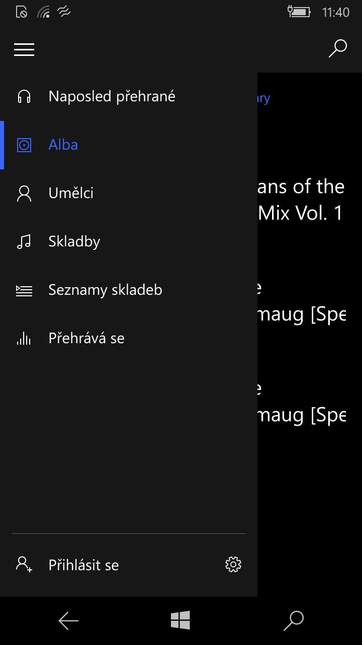Viewport: 362px width, 645px height.
Task: Select the headphones icon for Naposled přehrané
Action: [24, 96]
